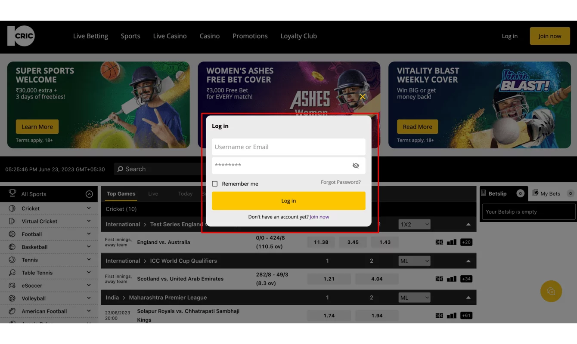Click the Username or Email field
This screenshot has width=577, height=344.
tap(288, 147)
